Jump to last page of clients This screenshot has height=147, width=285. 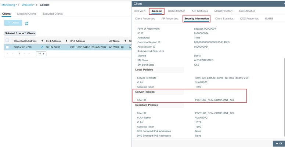[x=29, y=54]
